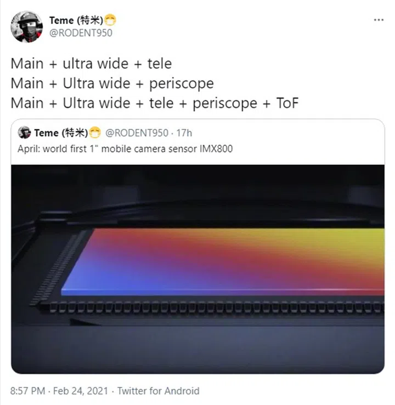Open the camera sensor image

[198, 269]
